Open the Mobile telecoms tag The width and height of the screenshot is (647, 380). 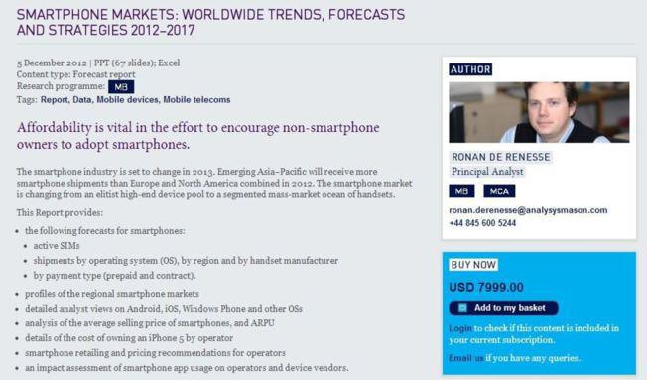196,100
